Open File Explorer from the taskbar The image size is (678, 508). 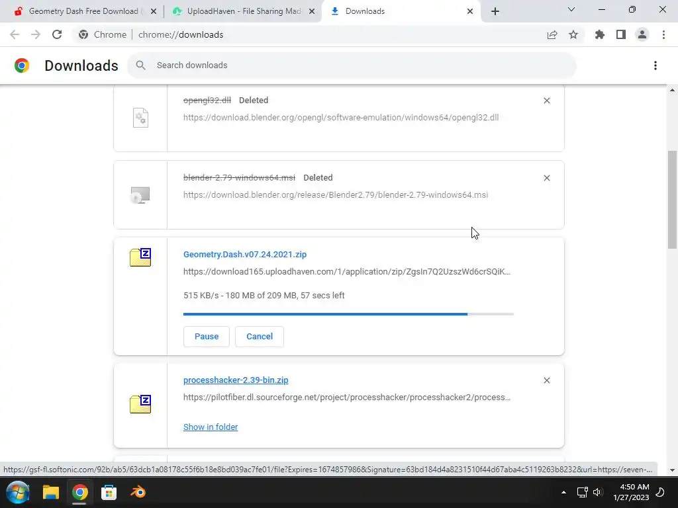[x=50, y=492]
